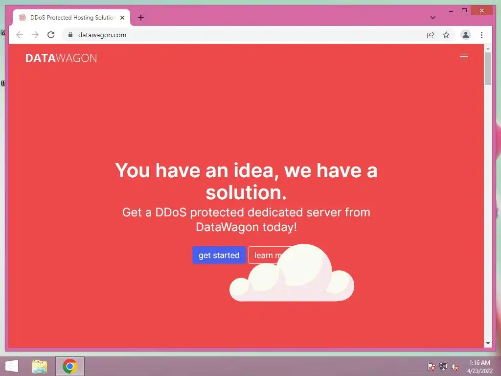
Task: Click the browser back arrow
Action: click(20, 35)
